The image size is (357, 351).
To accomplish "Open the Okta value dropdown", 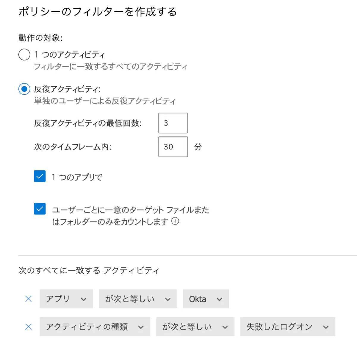I will point(206,299).
